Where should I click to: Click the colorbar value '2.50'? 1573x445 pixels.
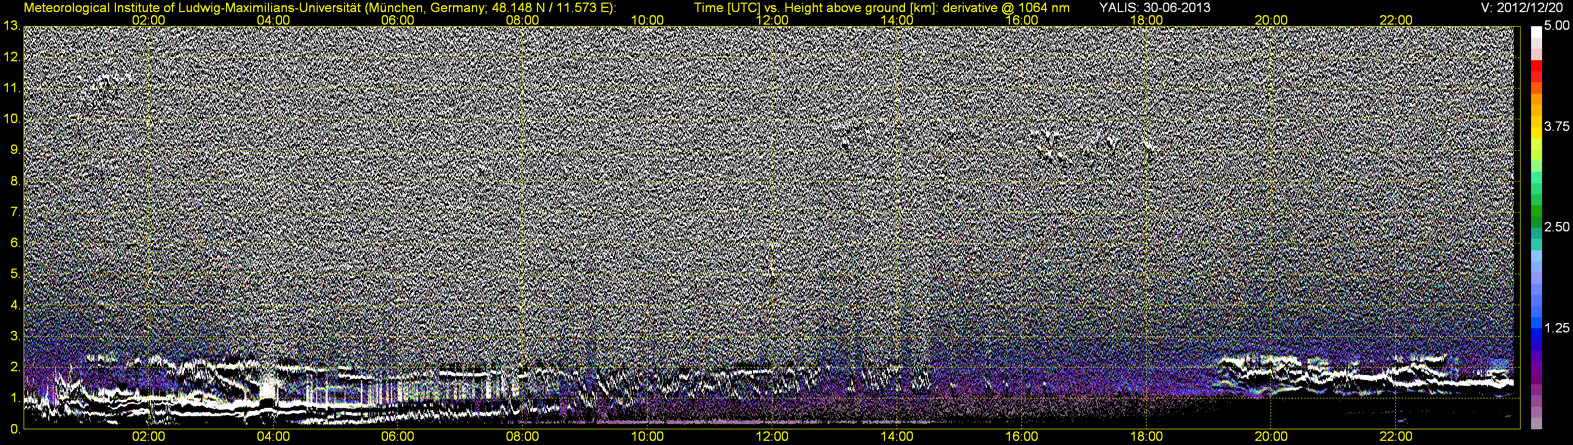pyautogui.click(x=1557, y=227)
